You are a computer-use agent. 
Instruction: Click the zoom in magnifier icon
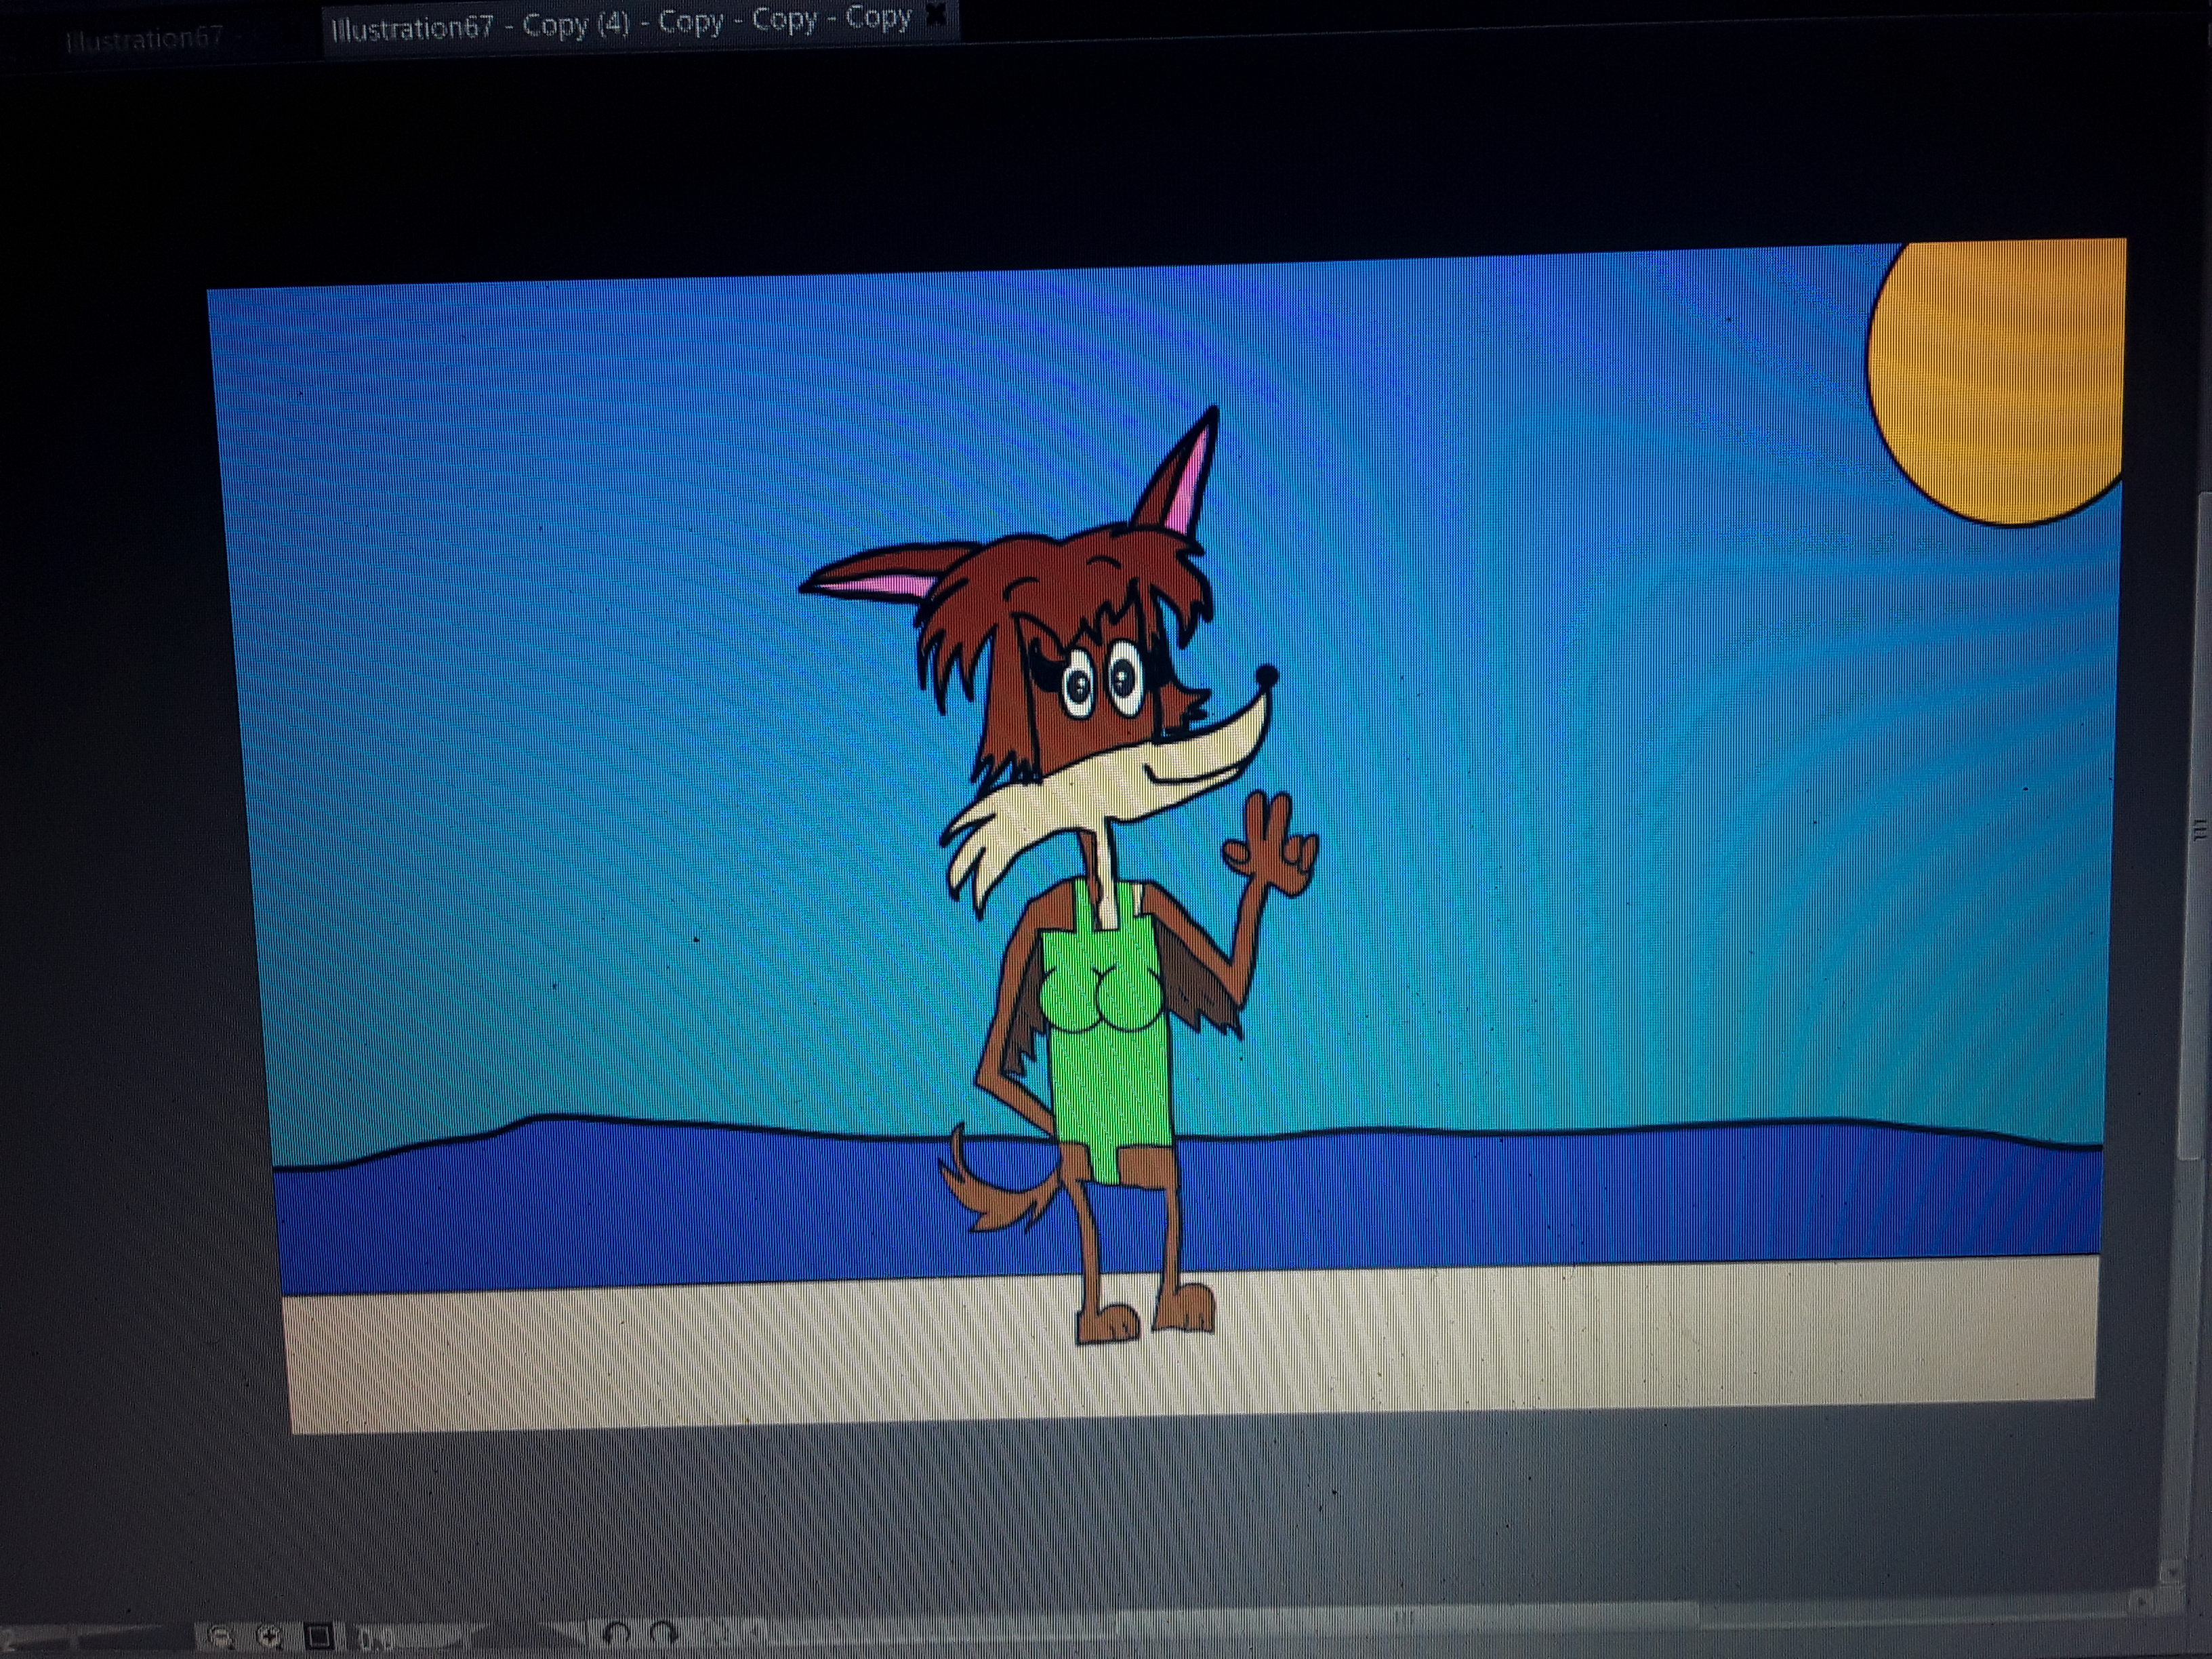coord(269,1637)
